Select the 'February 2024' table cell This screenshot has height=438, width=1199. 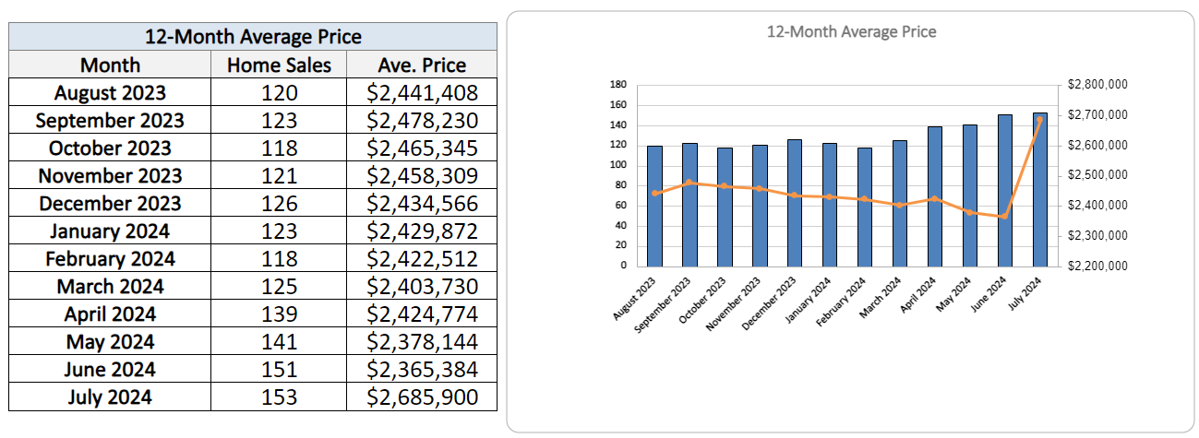tap(110, 258)
